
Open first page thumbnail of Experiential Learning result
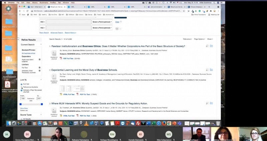(x=62, y=88)
